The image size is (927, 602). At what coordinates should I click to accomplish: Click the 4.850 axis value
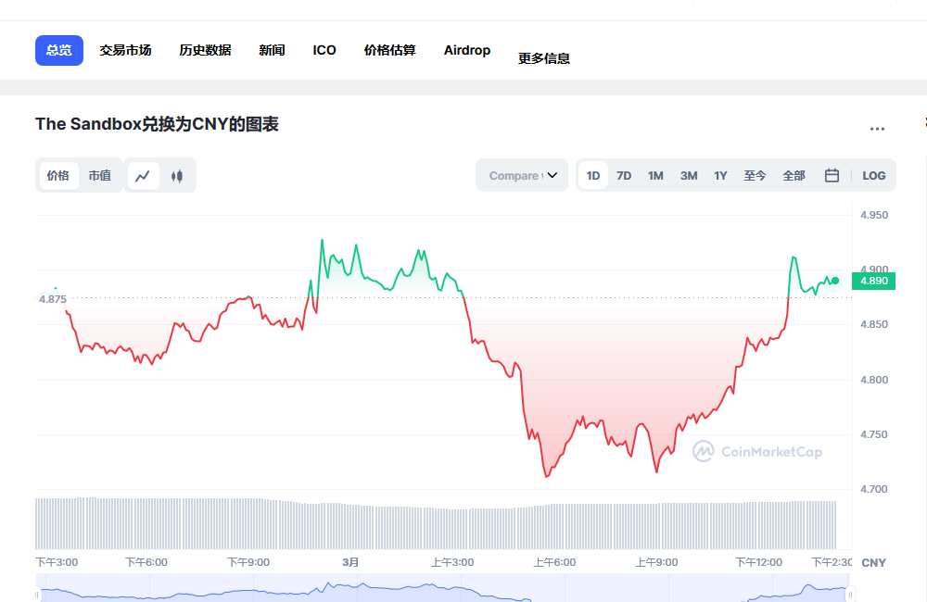(x=874, y=324)
